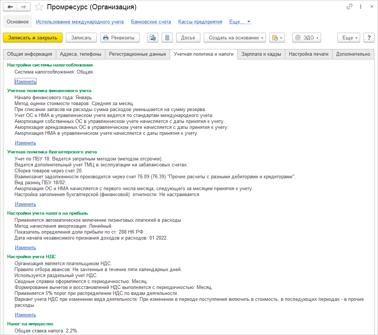
Task: Open the ЭДО dropdown menu
Action: click(306, 38)
